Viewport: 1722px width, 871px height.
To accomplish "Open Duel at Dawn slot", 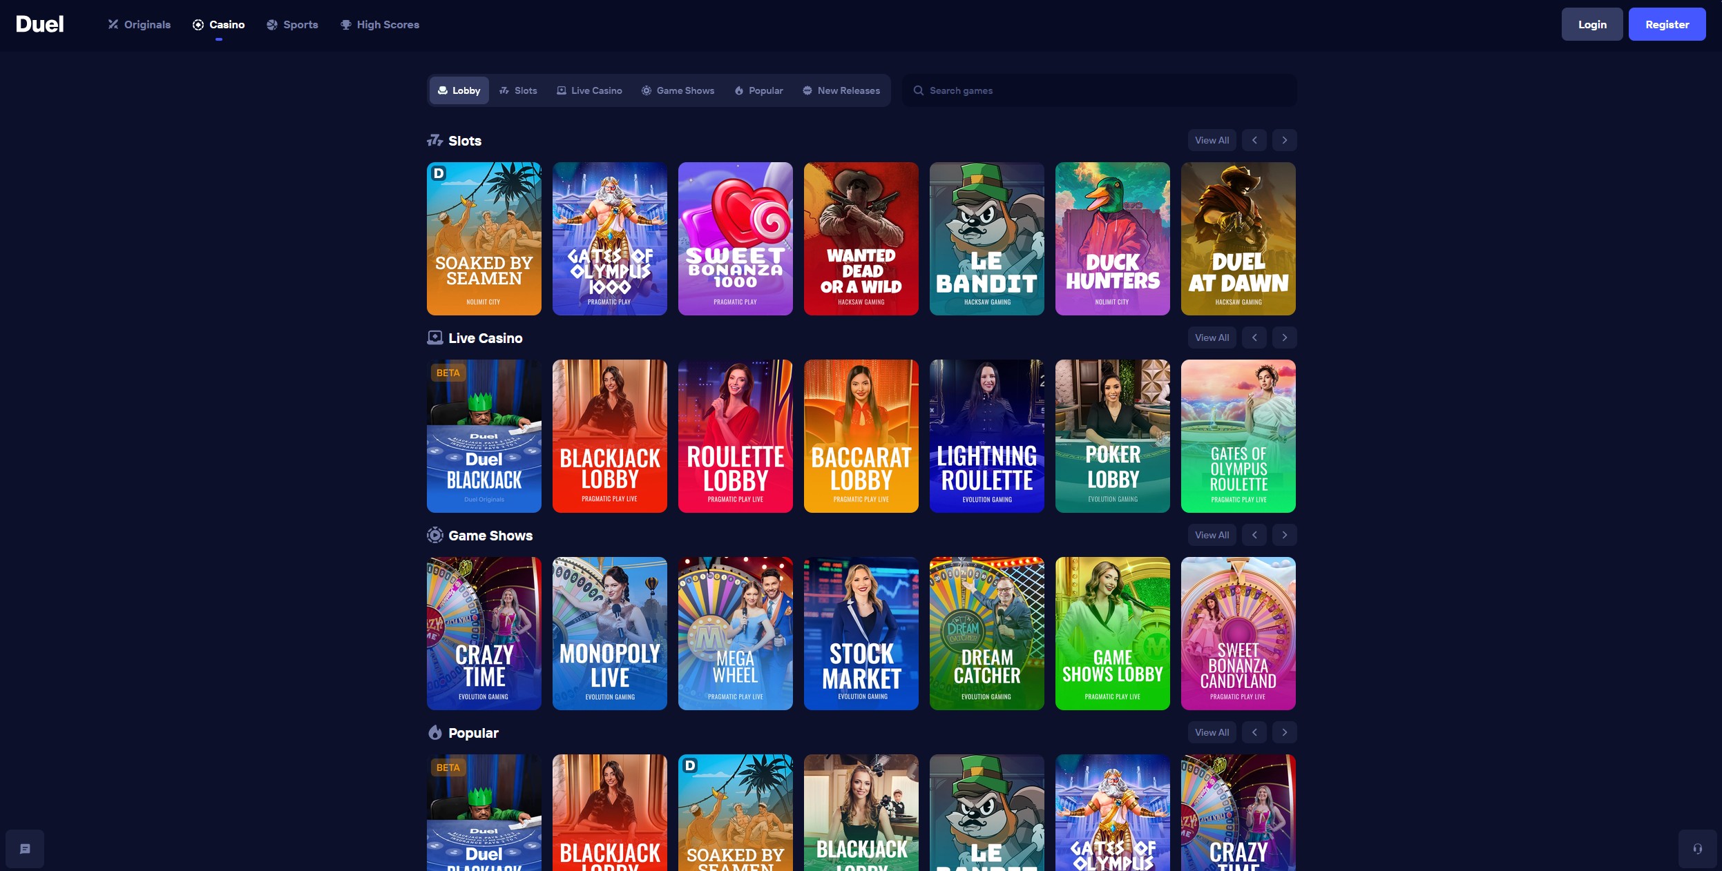I will [1238, 239].
